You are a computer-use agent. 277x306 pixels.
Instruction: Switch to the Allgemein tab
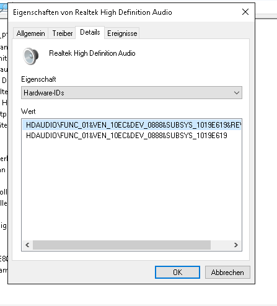(30, 33)
